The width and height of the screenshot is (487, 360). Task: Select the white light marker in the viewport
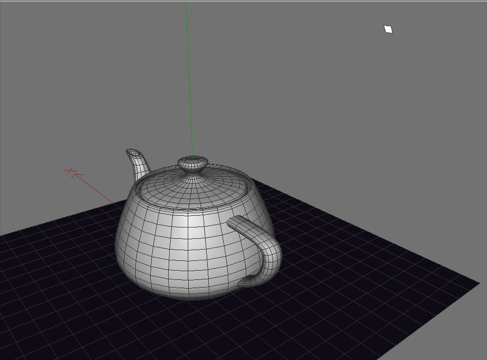pyautogui.click(x=388, y=29)
